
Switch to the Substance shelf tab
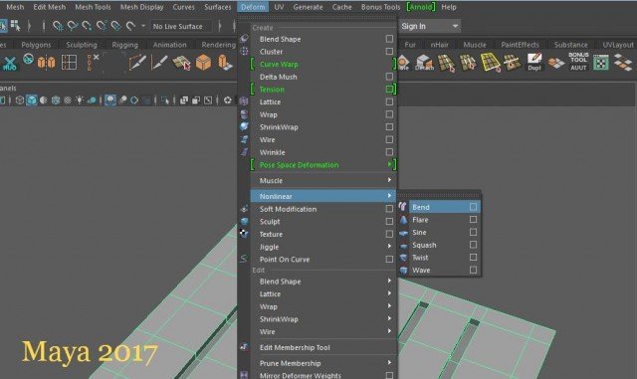(x=570, y=45)
